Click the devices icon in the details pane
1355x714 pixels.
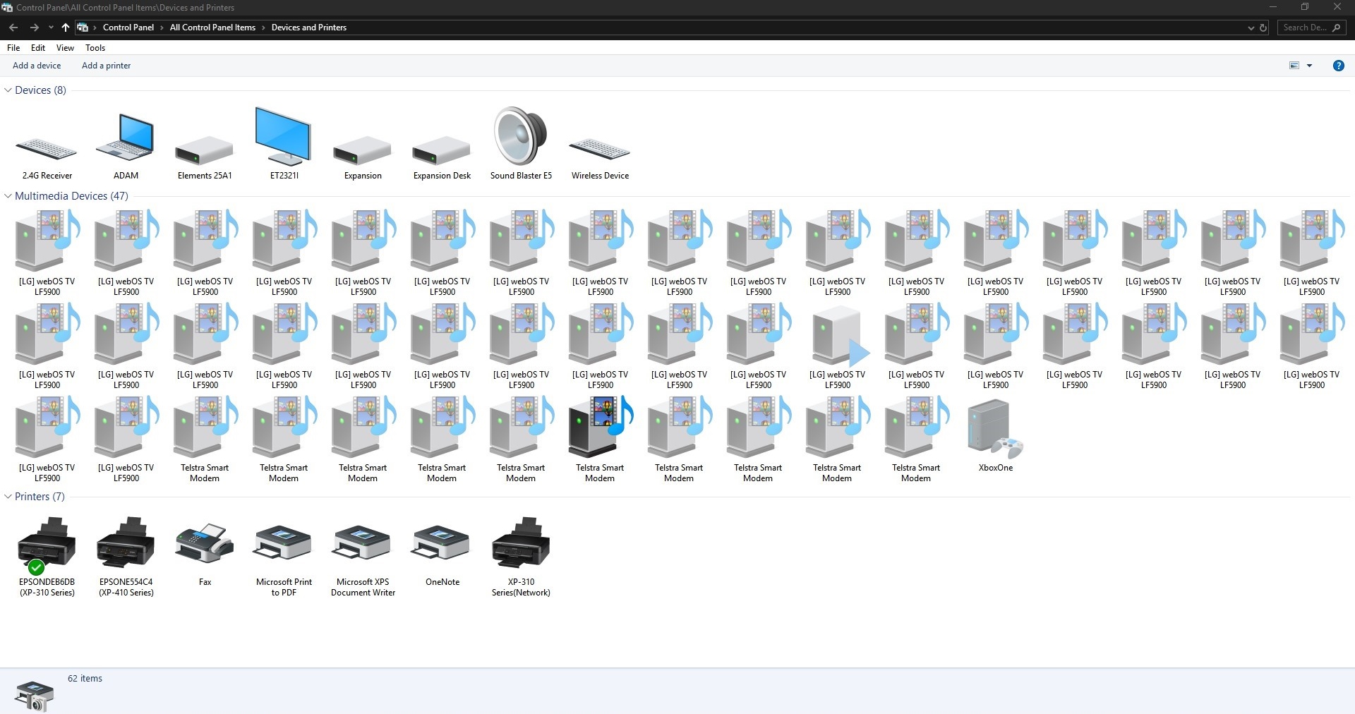(34, 696)
